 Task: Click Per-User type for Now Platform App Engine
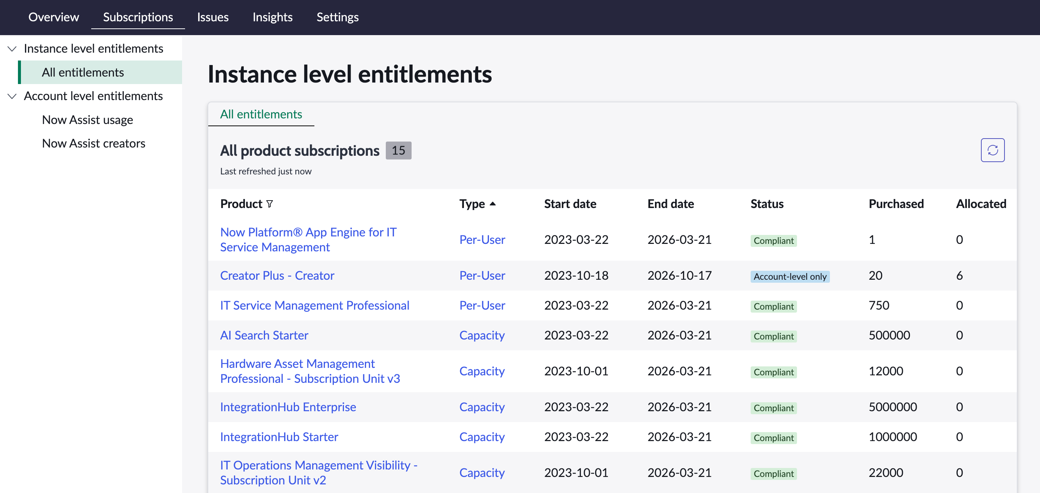pyautogui.click(x=483, y=240)
